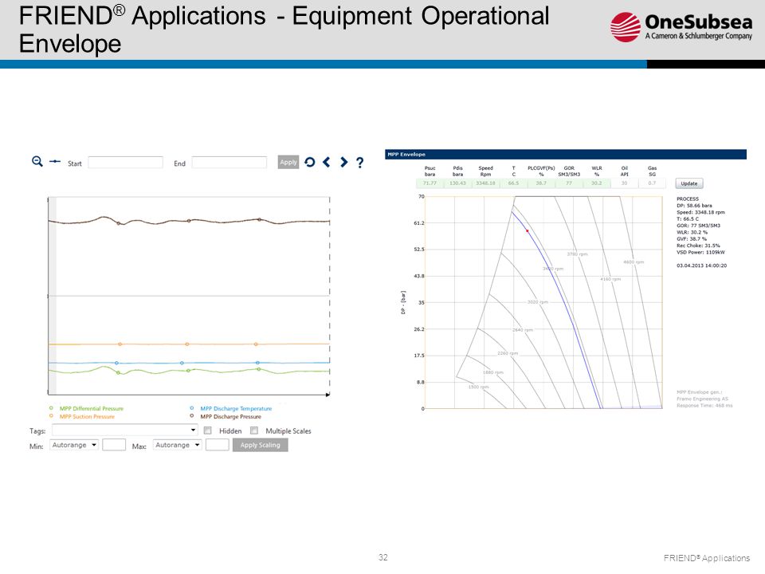Click the red operating point on MPP envelope

(527, 231)
